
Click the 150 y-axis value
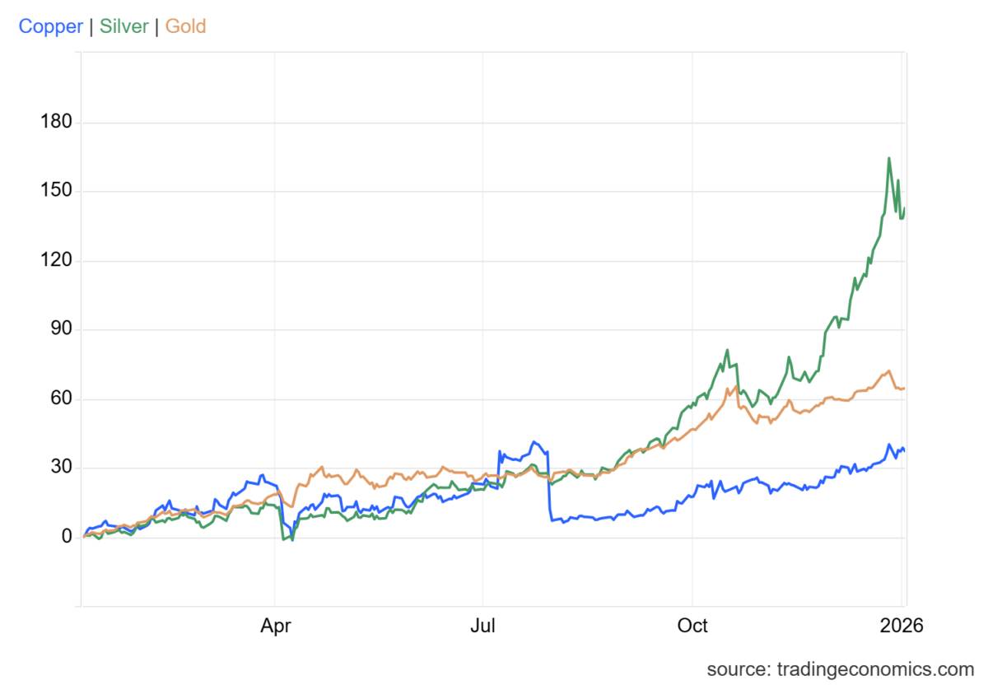coord(56,192)
